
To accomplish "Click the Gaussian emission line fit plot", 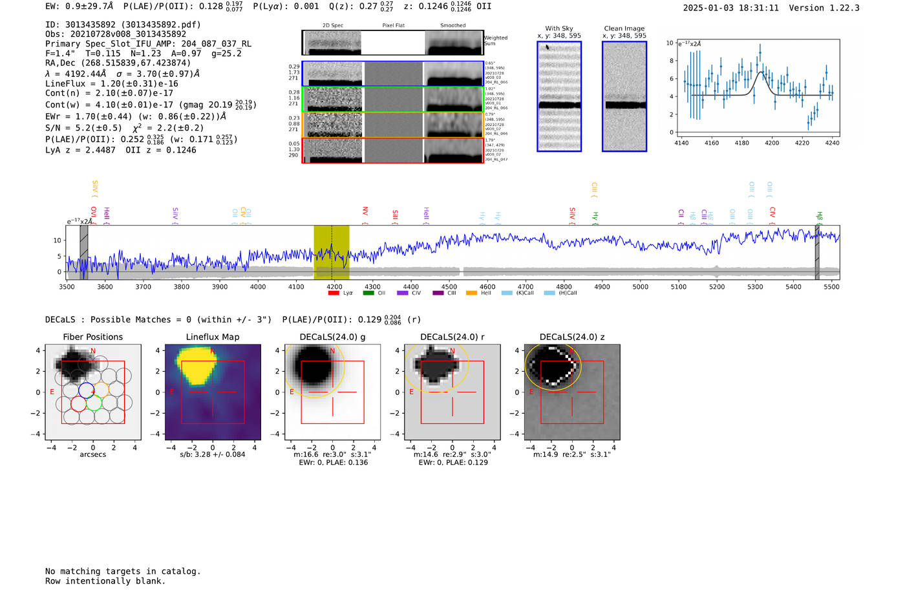I will pos(758,88).
